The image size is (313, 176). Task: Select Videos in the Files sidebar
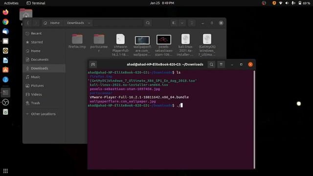[x=44, y=94]
